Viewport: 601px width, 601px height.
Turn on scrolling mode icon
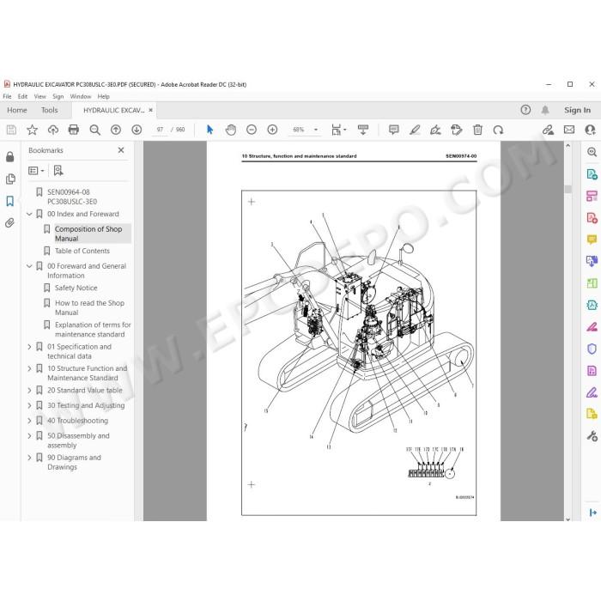(x=362, y=130)
